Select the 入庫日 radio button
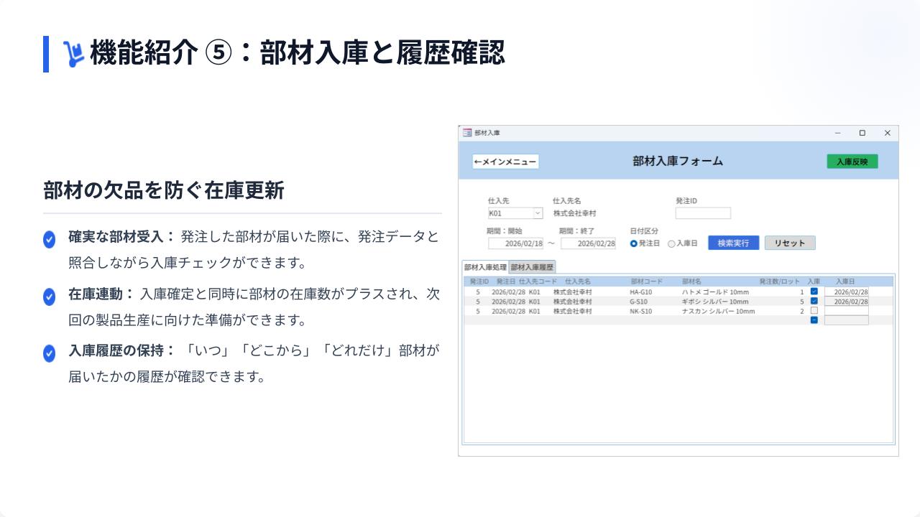Viewport: 920px width, 517px height. (x=672, y=243)
